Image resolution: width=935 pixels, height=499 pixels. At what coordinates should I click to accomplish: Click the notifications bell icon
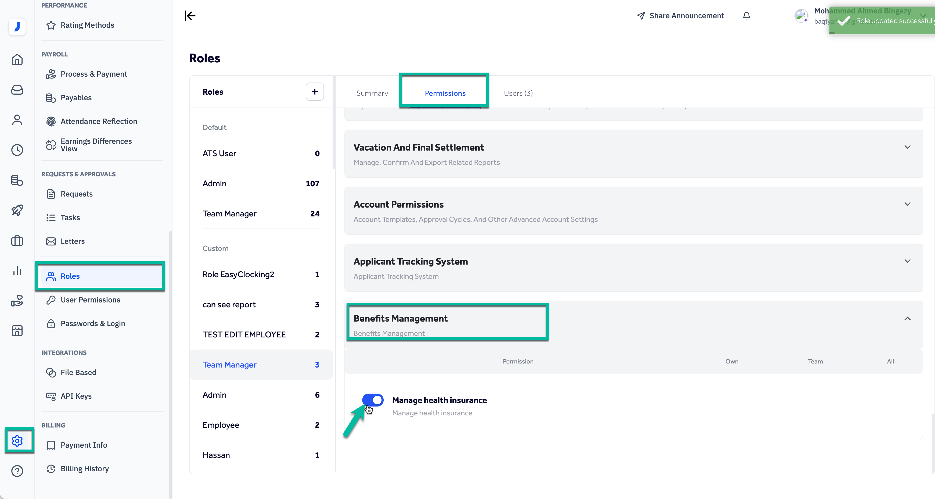[746, 16]
